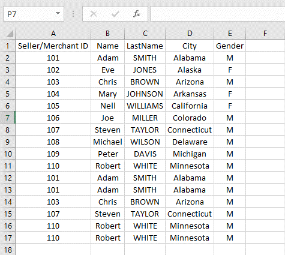
Task: Click the Cancel X formula bar icon
Action: pyautogui.click(x=94, y=14)
